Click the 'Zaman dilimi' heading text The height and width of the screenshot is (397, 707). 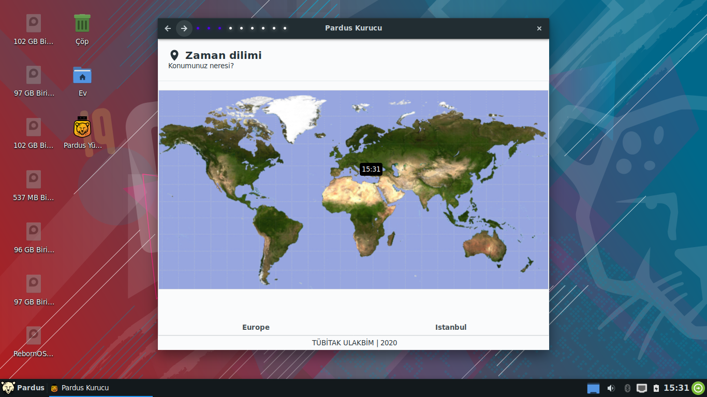point(224,55)
